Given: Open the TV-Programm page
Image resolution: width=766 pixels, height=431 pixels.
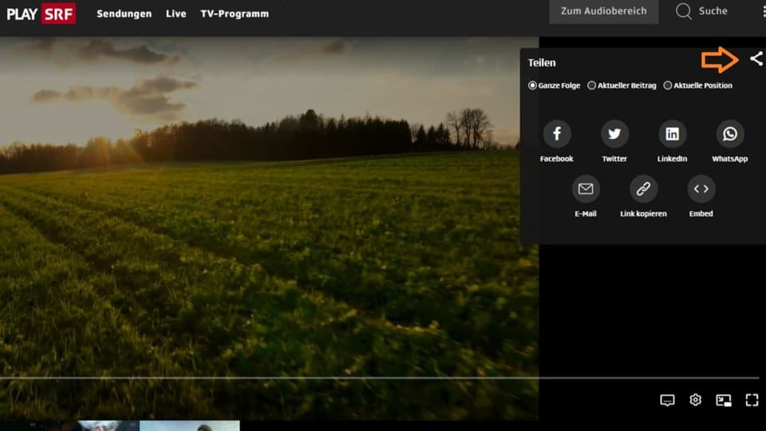Looking at the screenshot, I should tap(235, 14).
